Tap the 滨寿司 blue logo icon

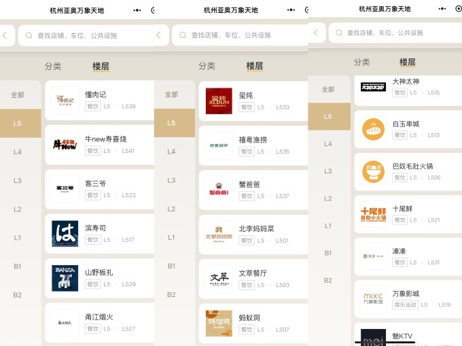pos(65,234)
